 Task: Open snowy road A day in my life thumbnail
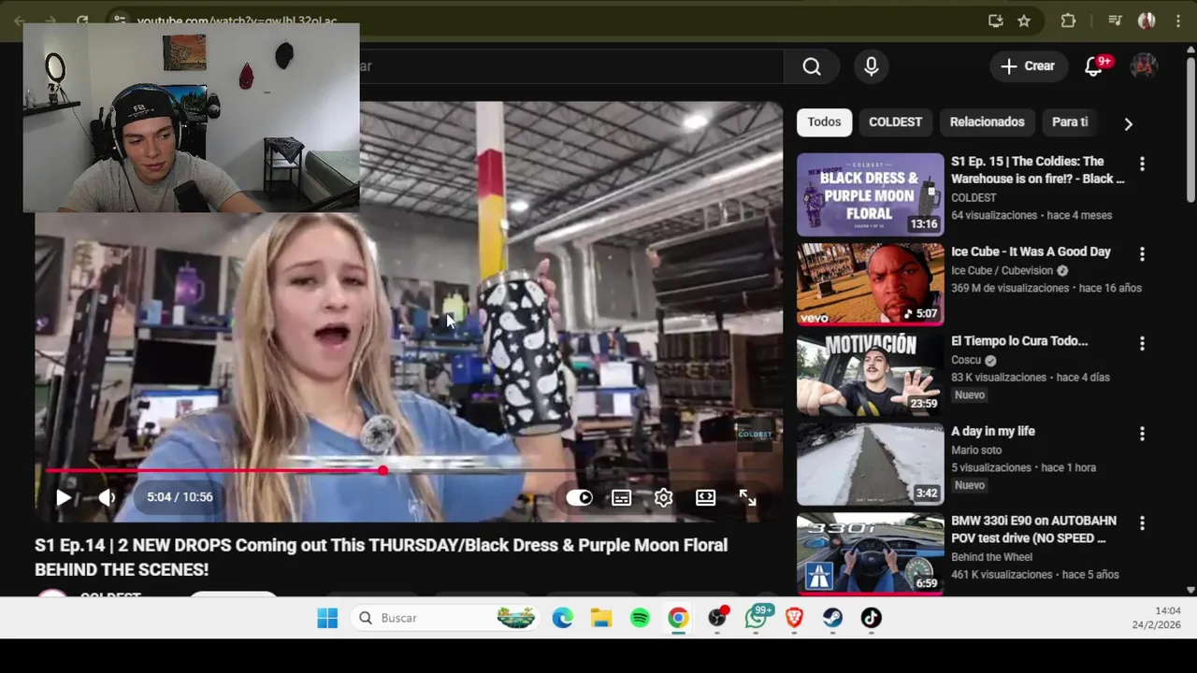pos(871,465)
